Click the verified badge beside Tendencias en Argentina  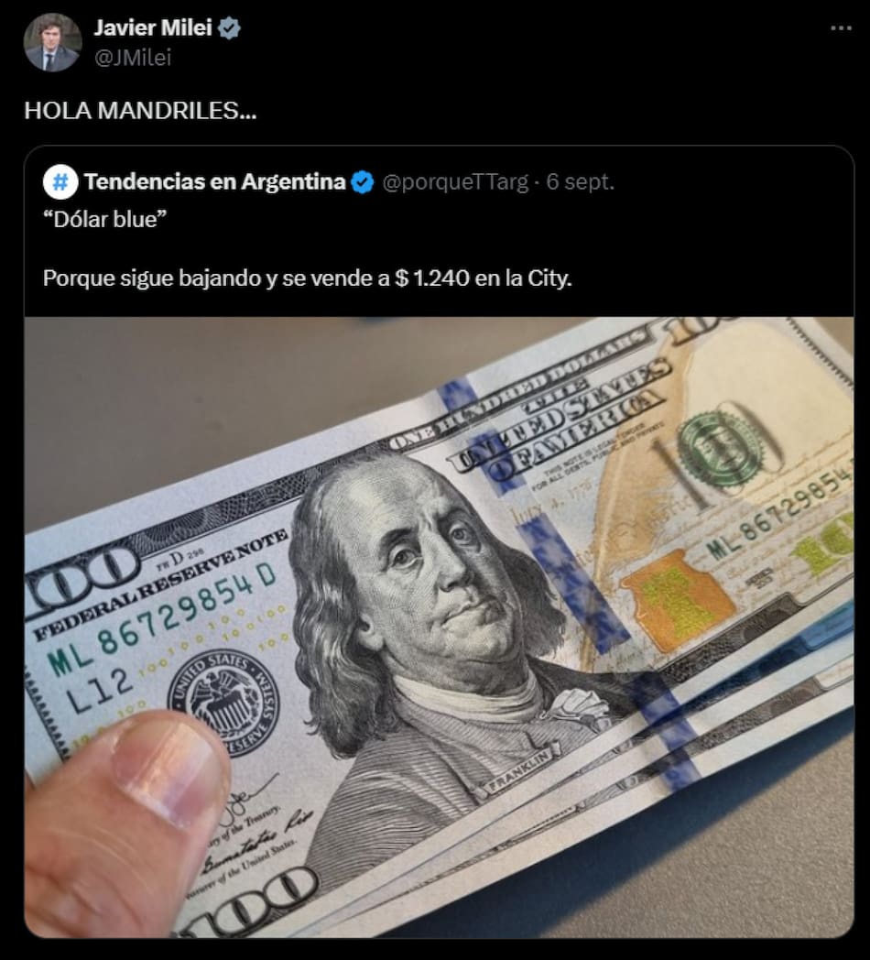point(363,182)
